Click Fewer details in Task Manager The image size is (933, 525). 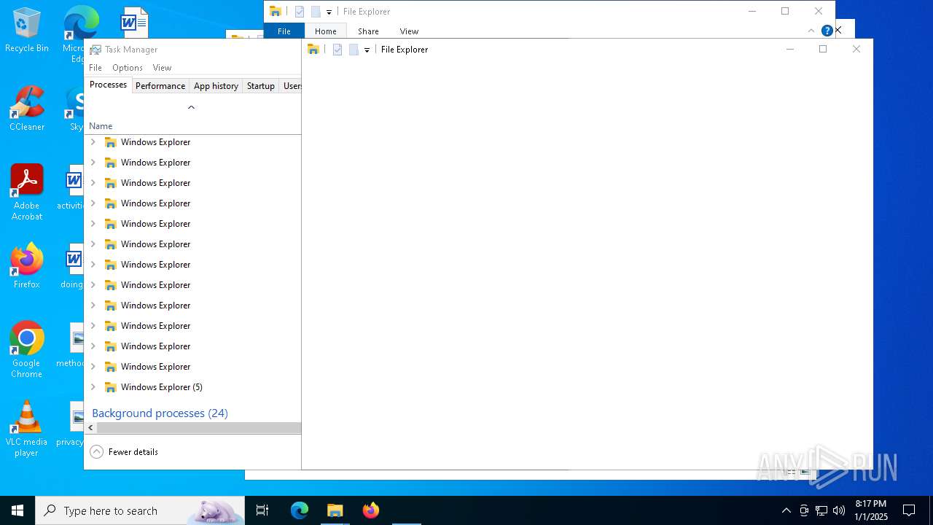124,452
